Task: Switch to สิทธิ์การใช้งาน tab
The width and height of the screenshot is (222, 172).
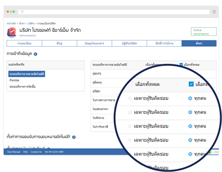Action: (164, 44)
